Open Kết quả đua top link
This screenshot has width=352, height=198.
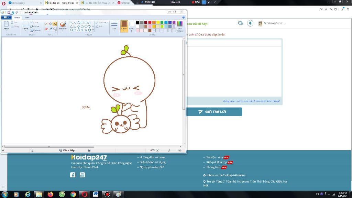pos(217,162)
